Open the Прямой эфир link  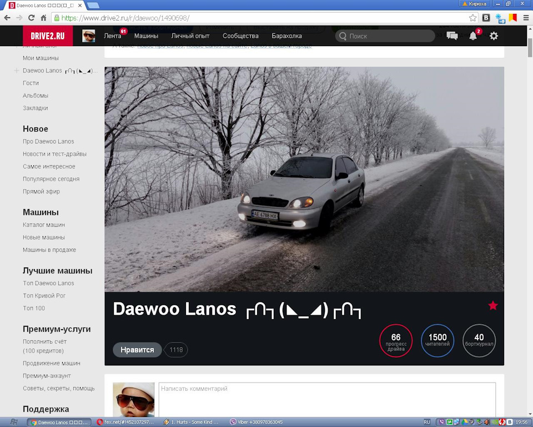coord(41,192)
